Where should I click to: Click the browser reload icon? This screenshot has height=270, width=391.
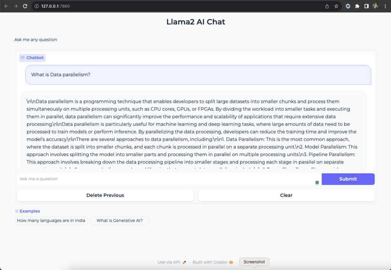pos(25,6)
